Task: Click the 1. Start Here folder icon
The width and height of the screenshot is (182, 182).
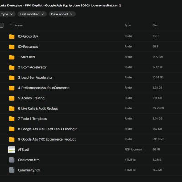Action: tap(12, 57)
